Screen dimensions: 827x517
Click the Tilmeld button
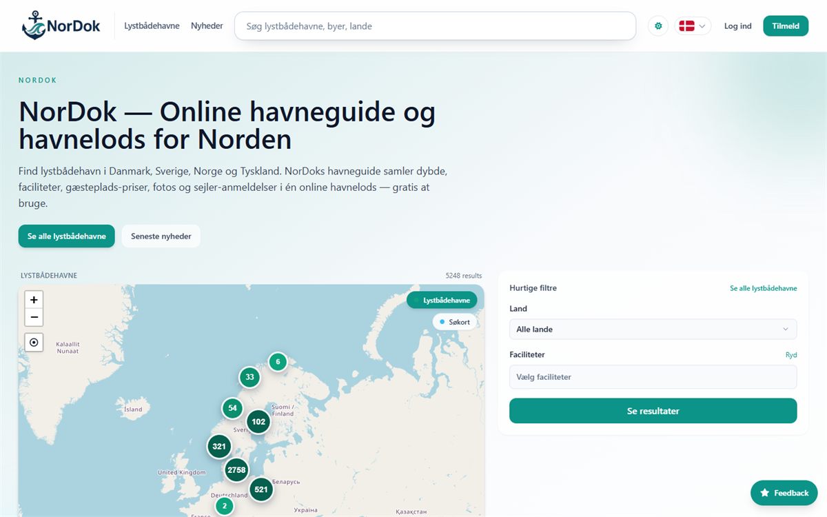point(786,26)
